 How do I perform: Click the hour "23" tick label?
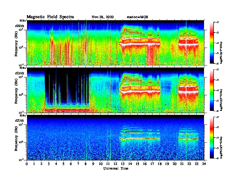click(x=196, y=164)
